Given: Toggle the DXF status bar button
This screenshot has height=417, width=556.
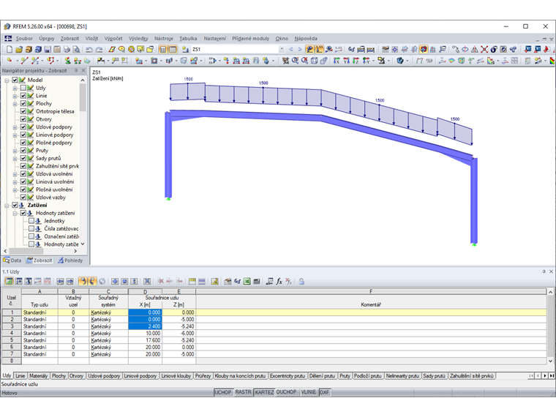Looking at the screenshot, I should (324, 392).
